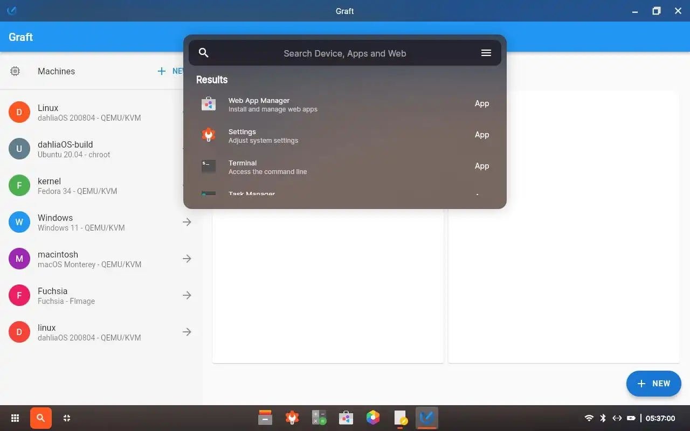Click the battery status icon
Screen dimensions: 690x431
point(631,418)
